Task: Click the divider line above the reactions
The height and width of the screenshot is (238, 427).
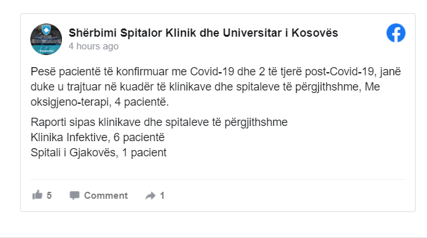Action: [x=218, y=179]
